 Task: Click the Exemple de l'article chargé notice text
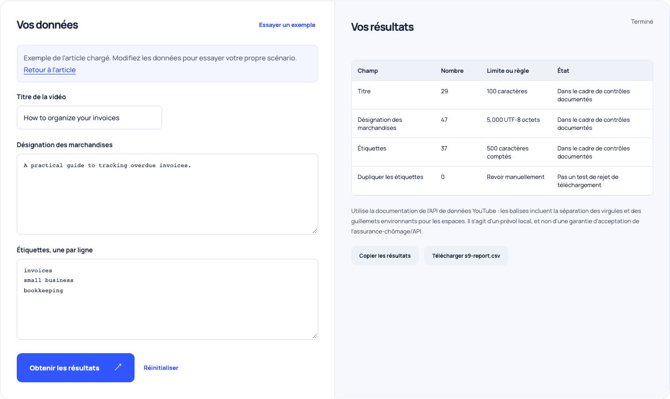160,58
